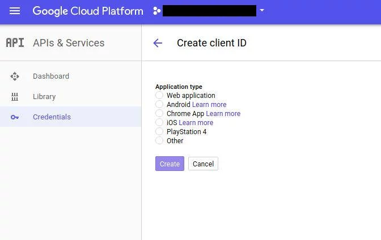The width and height of the screenshot is (381, 240).
Task: Click the Credentials key icon
Action: pyautogui.click(x=15, y=117)
